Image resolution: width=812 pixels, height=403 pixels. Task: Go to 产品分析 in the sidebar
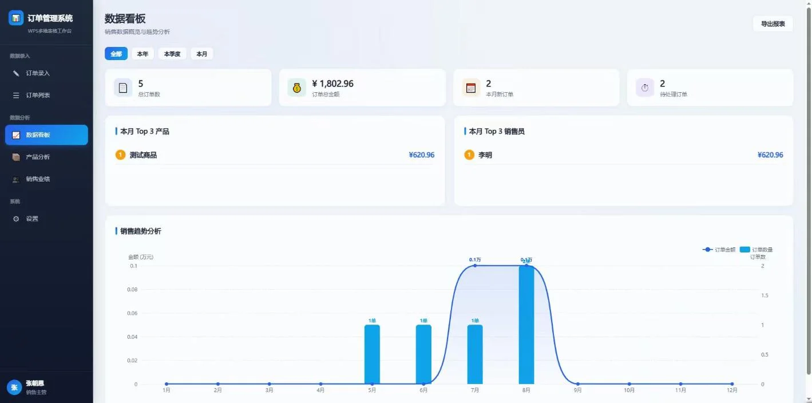click(x=46, y=157)
